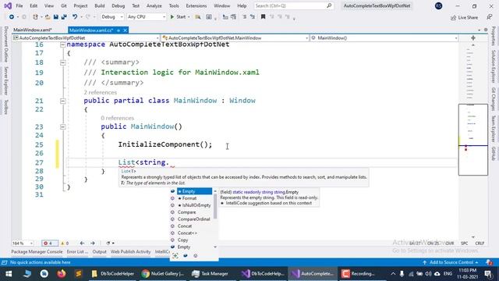Image resolution: width=499 pixels, height=281 pixels.
Task: Open the Visual Studio logo menu
Action: click(x=8, y=5)
